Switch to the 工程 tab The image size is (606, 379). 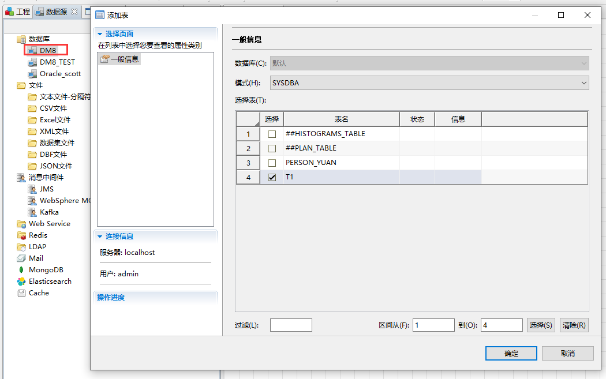[17, 12]
